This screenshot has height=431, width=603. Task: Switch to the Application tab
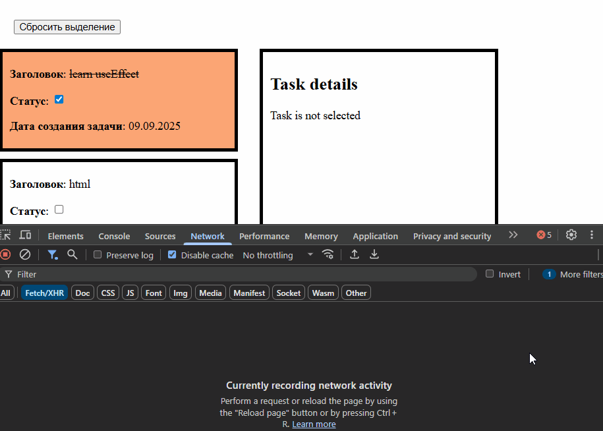(375, 236)
